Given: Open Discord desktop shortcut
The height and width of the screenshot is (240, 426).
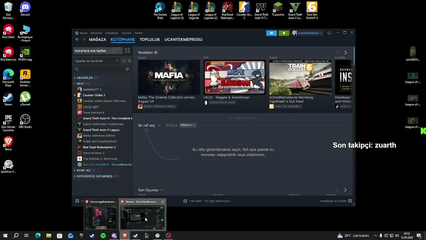Looking at the screenshot, I should [x=25, y=9].
